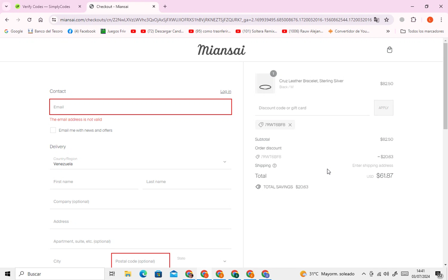
Task: Open the Windows Start menu
Action: 7,274
